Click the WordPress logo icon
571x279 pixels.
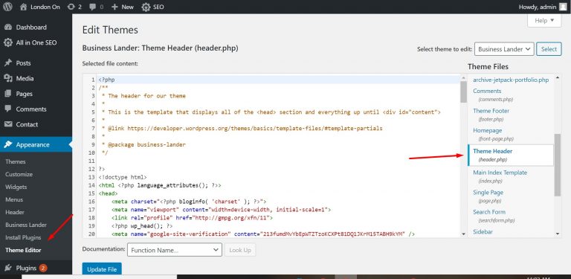[x=7, y=7]
